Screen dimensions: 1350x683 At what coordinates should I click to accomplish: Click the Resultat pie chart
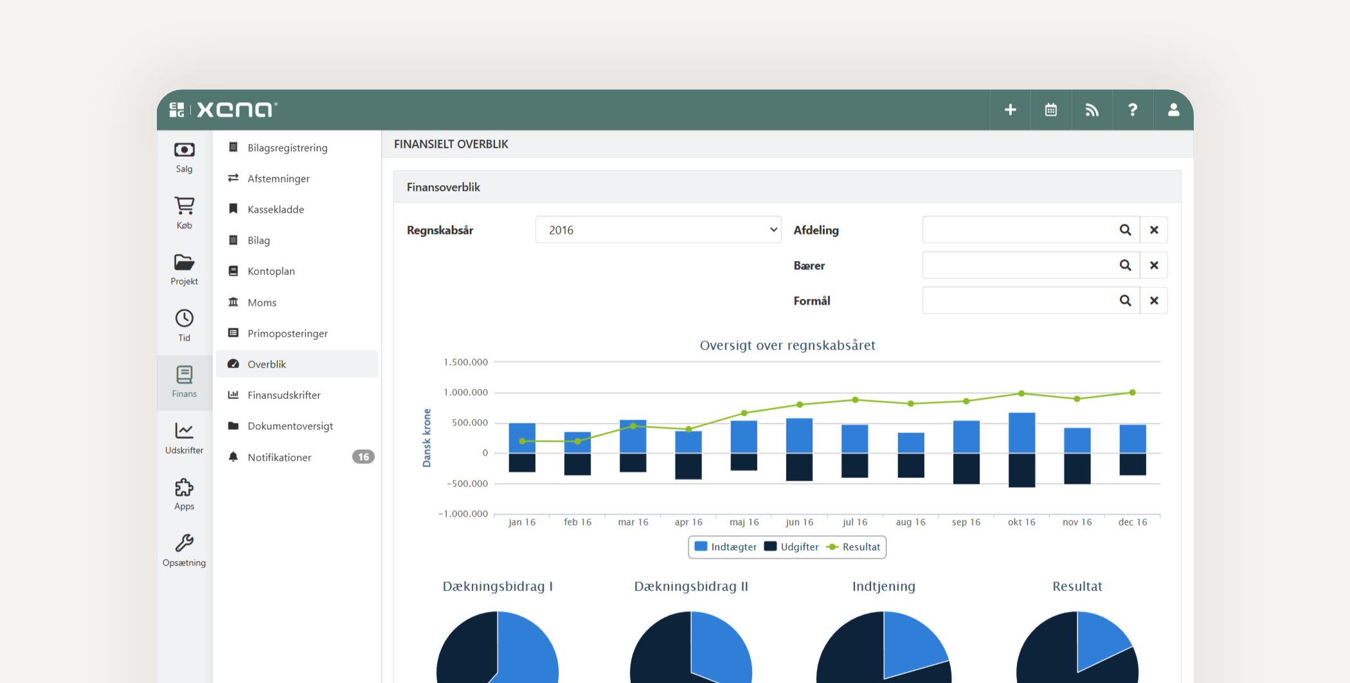click(x=1077, y=647)
